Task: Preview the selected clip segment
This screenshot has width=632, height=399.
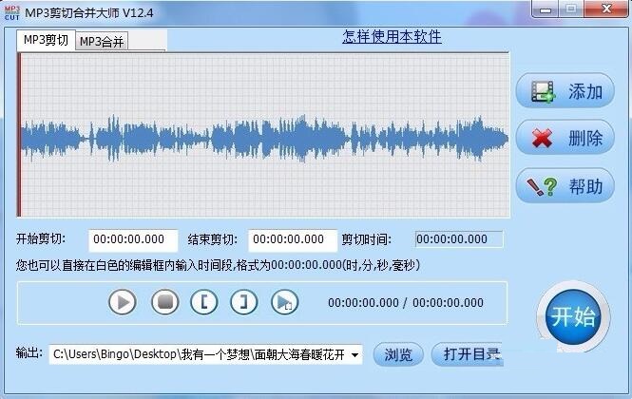Action: click(x=284, y=302)
